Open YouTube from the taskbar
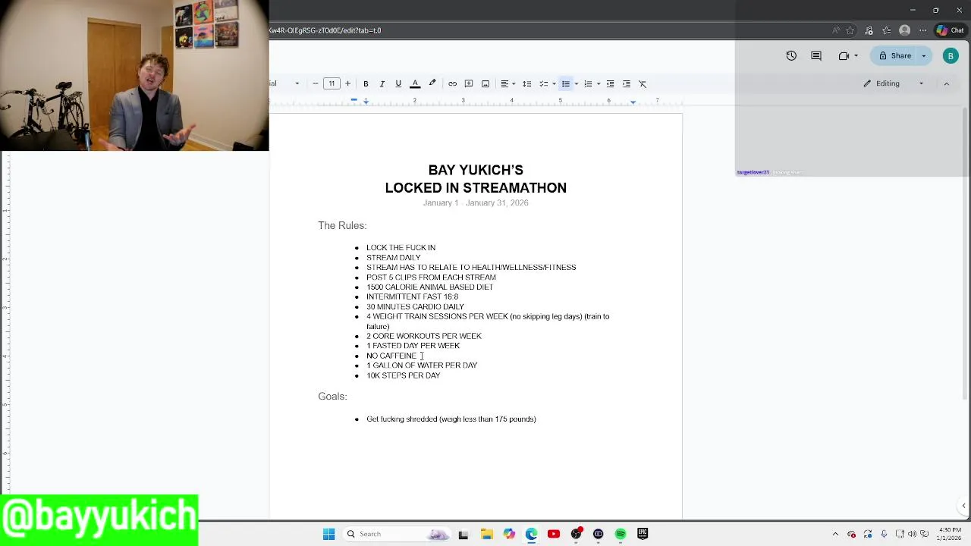Screen dimensions: 971x546 (x=554, y=534)
